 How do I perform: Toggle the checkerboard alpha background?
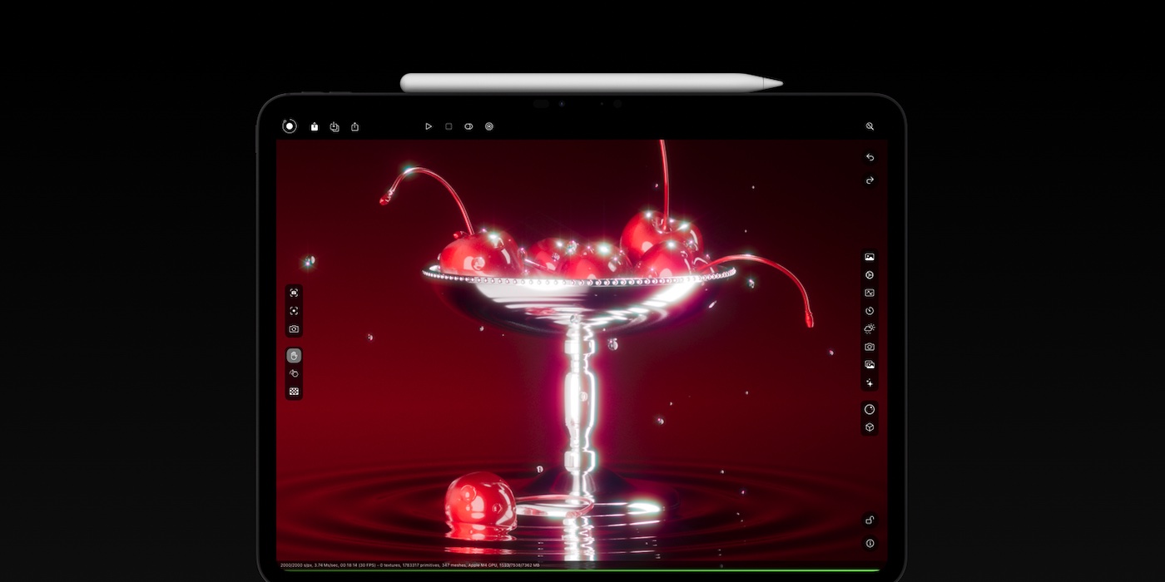point(294,392)
